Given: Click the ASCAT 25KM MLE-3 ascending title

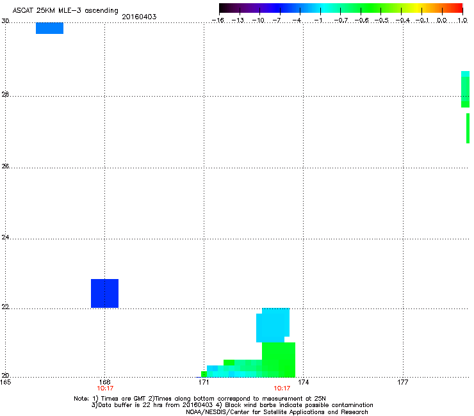Looking at the screenshot, I should click(65, 11).
